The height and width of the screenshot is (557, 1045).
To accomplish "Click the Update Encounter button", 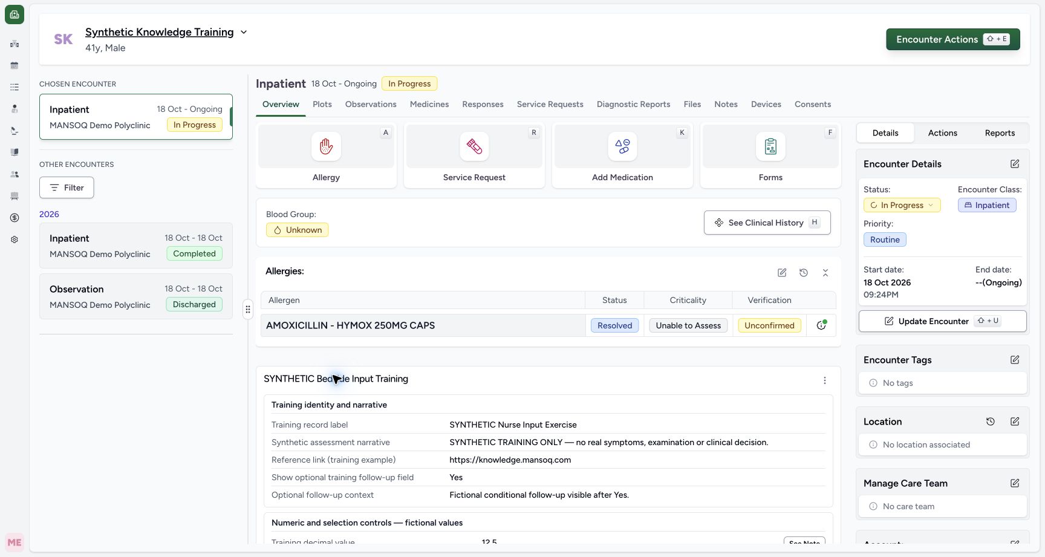I will pos(943,321).
